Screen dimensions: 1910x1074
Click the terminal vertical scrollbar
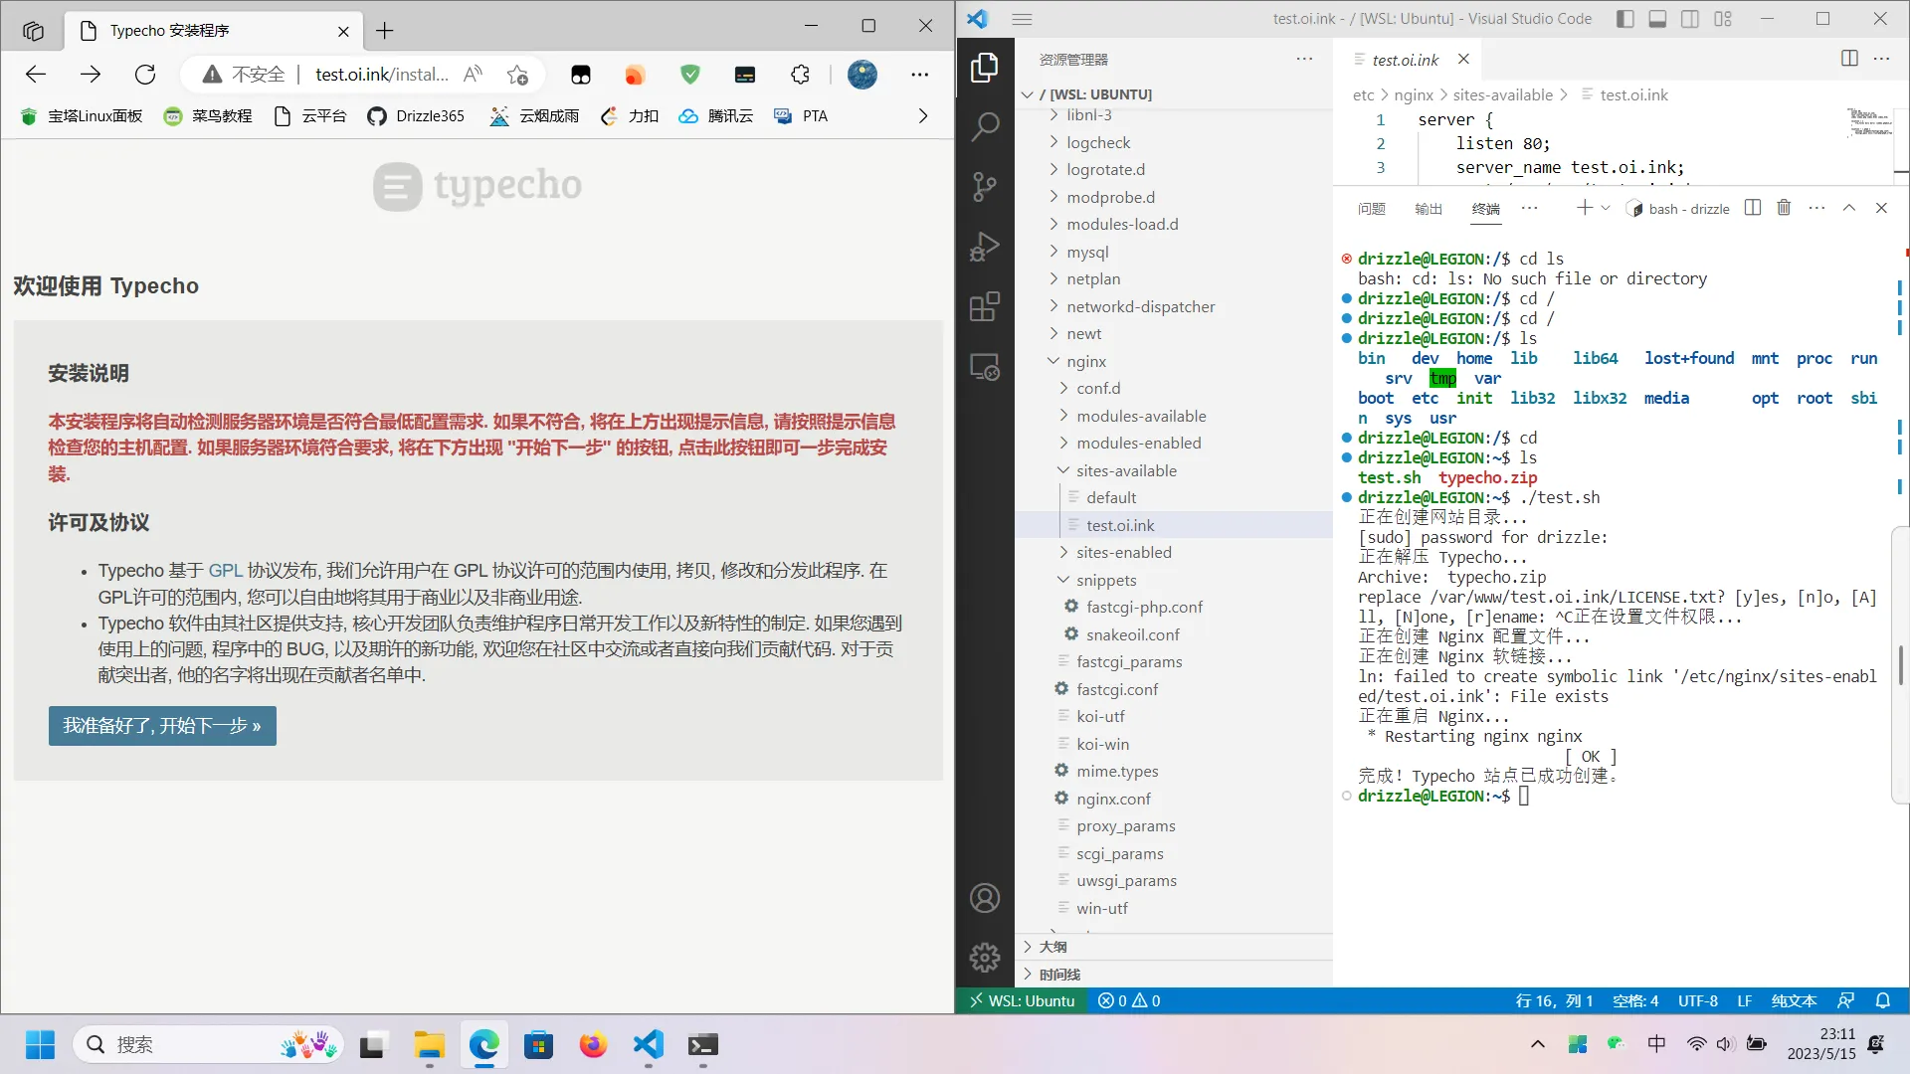pos(1900,664)
